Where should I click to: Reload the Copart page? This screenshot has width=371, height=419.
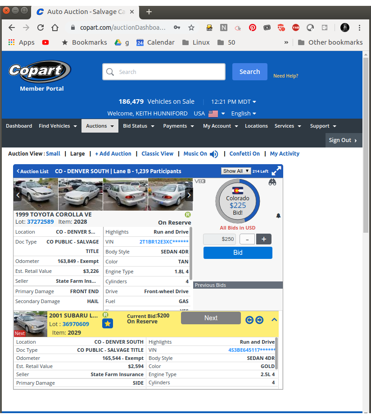click(x=41, y=28)
